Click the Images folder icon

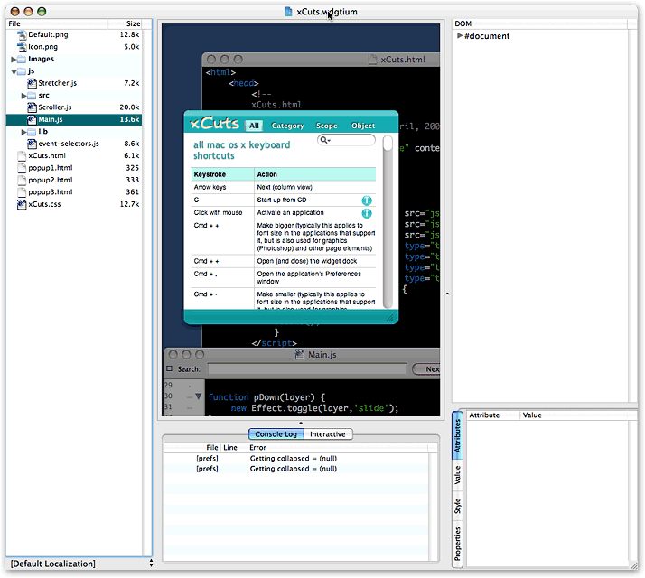pyautogui.click(x=22, y=60)
